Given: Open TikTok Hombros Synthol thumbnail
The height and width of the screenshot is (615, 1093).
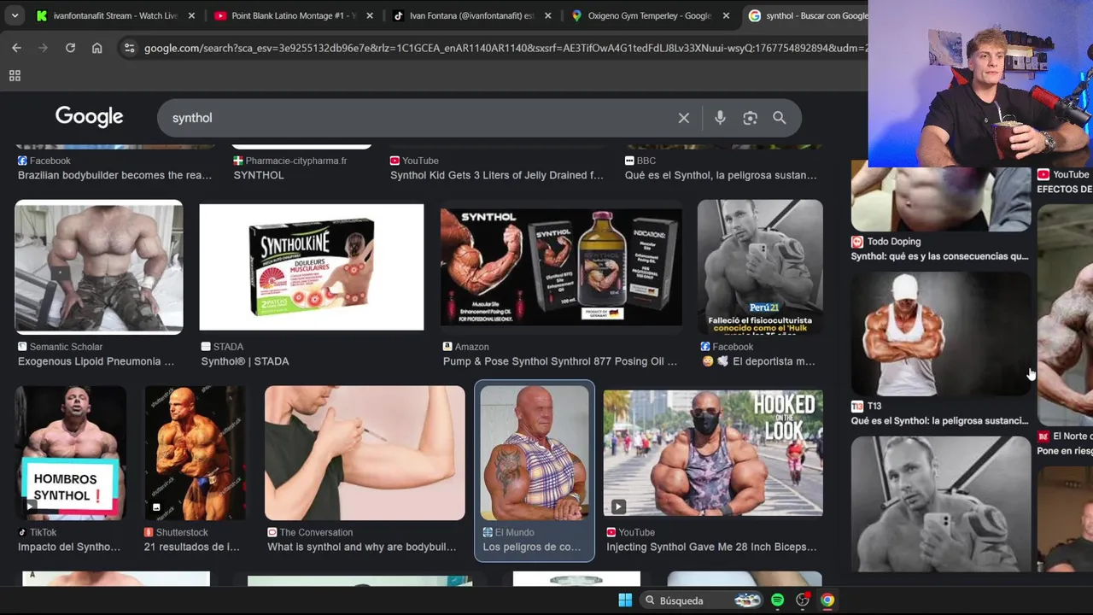Looking at the screenshot, I should click(x=71, y=453).
